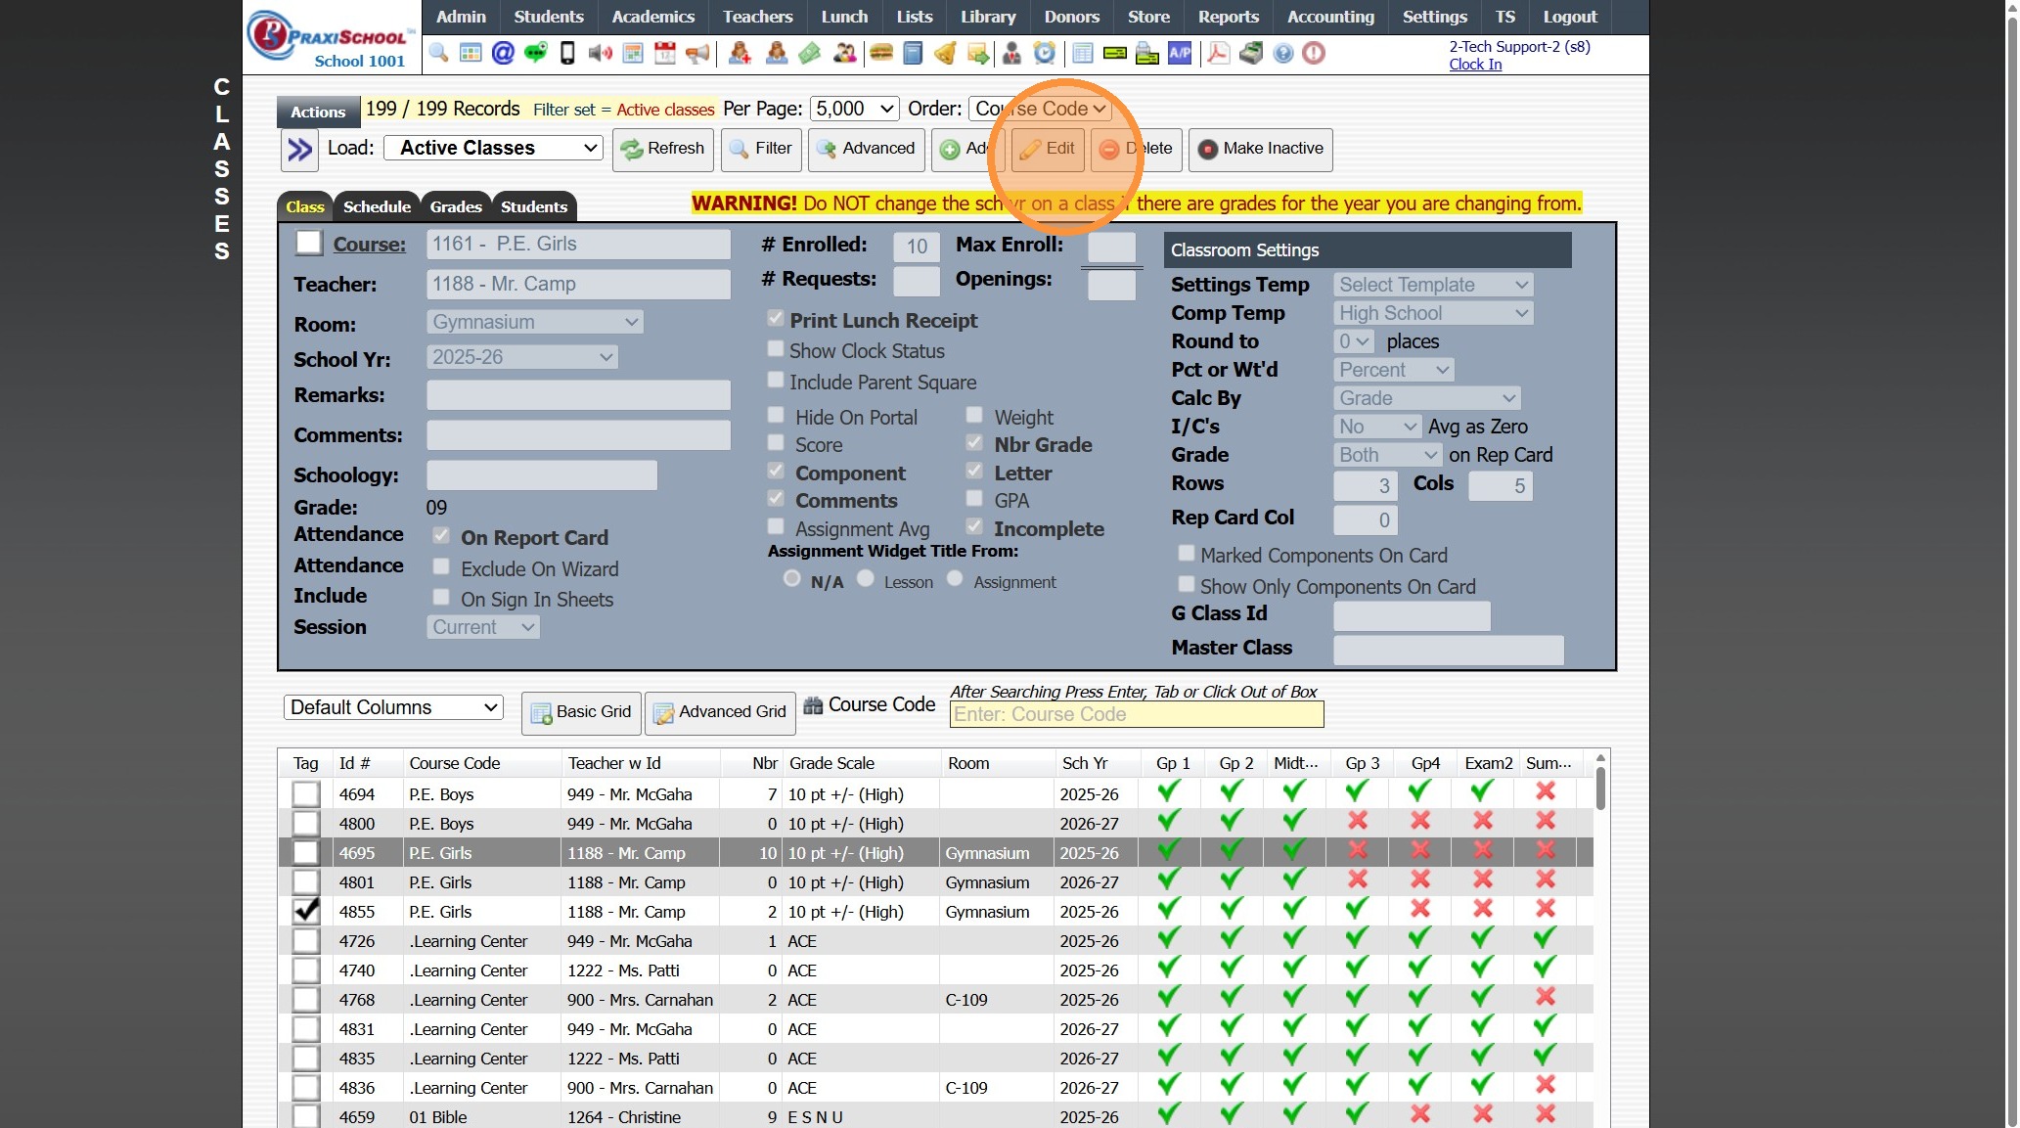Open the Per Page 5,000 dropdown
2020x1128 pixels.
tap(855, 109)
